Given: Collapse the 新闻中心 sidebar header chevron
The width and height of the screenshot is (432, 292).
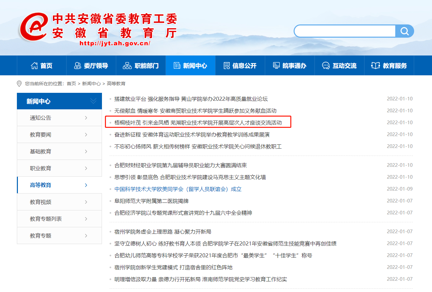Looking at the screenshot, I should pos(93,101).
